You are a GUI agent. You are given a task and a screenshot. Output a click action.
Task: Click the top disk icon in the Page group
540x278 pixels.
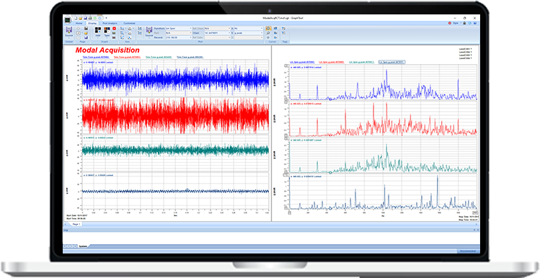[x=86, y=28]
